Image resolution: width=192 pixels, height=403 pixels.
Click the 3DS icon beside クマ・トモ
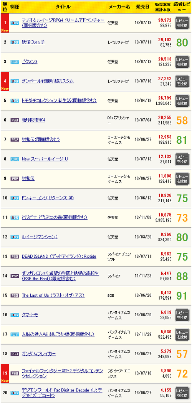pos(15,315)
